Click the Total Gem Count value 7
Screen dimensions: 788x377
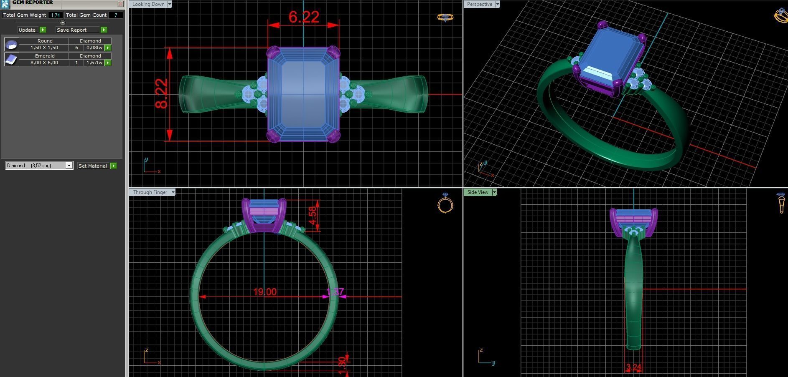pyautogui.click(x=116, y=15)
